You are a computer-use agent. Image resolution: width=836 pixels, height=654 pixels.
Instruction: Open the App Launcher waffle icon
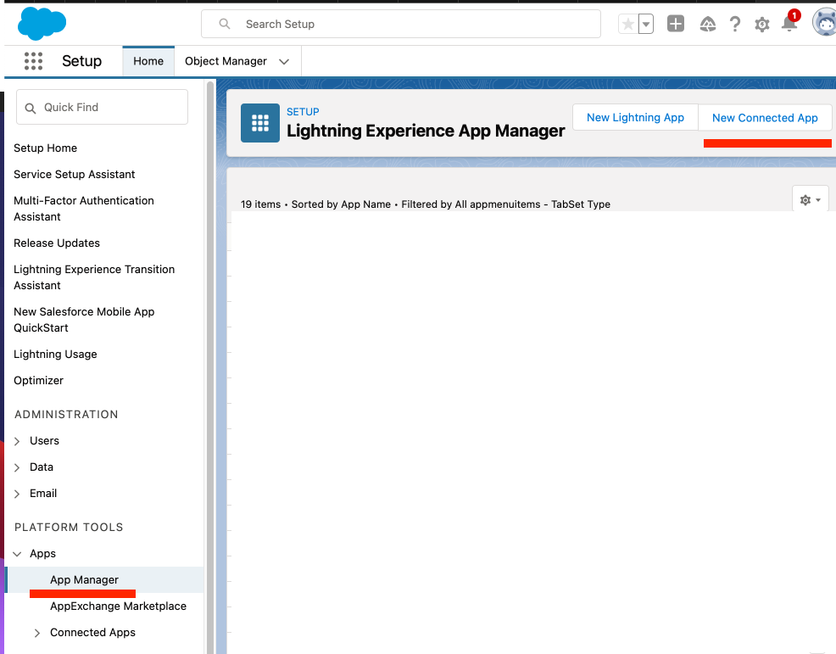pos(33,61)
